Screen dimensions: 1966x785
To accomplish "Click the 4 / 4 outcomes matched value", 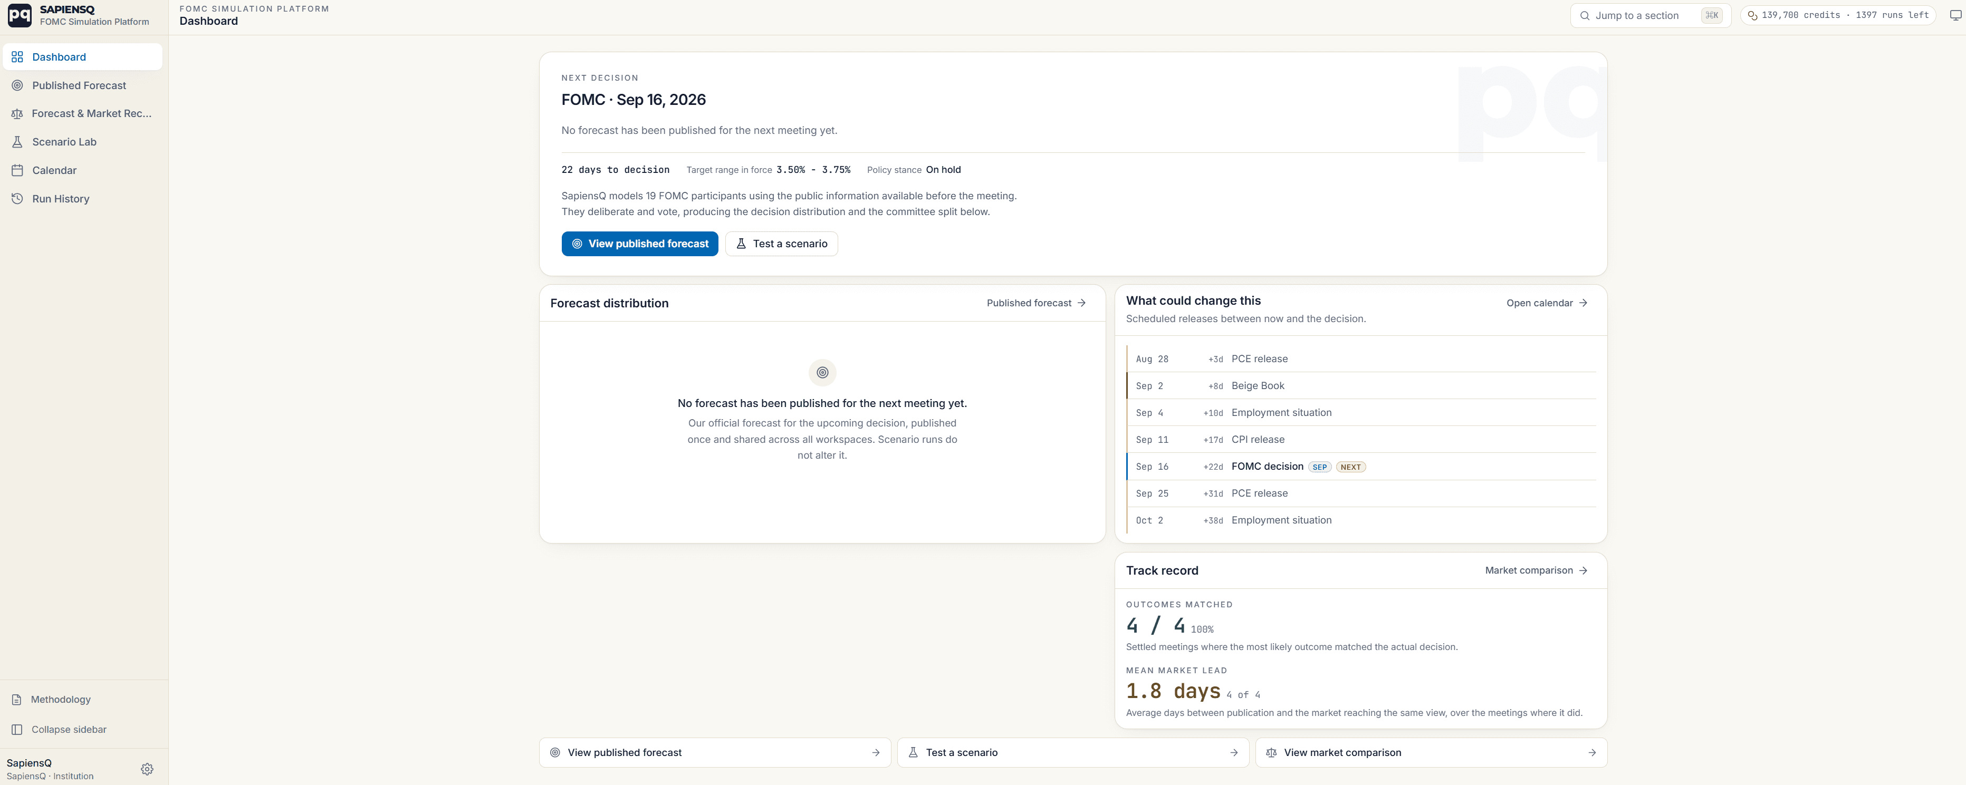I will [x=1155, y=626].
